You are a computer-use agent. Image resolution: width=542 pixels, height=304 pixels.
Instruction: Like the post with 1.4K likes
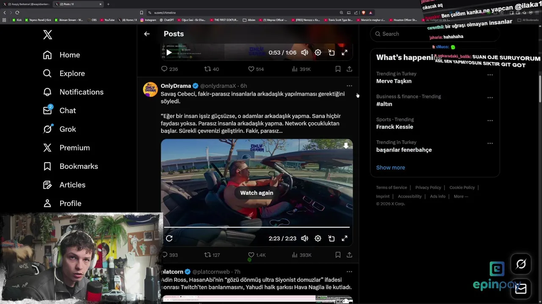pos(257,255)
